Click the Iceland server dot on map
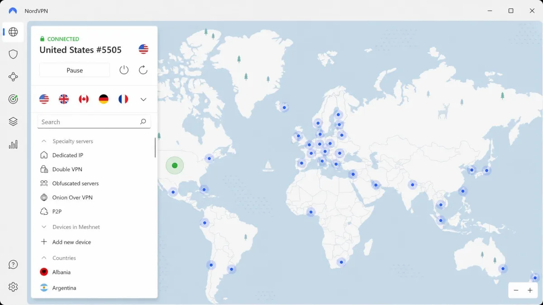 point(284,108)
